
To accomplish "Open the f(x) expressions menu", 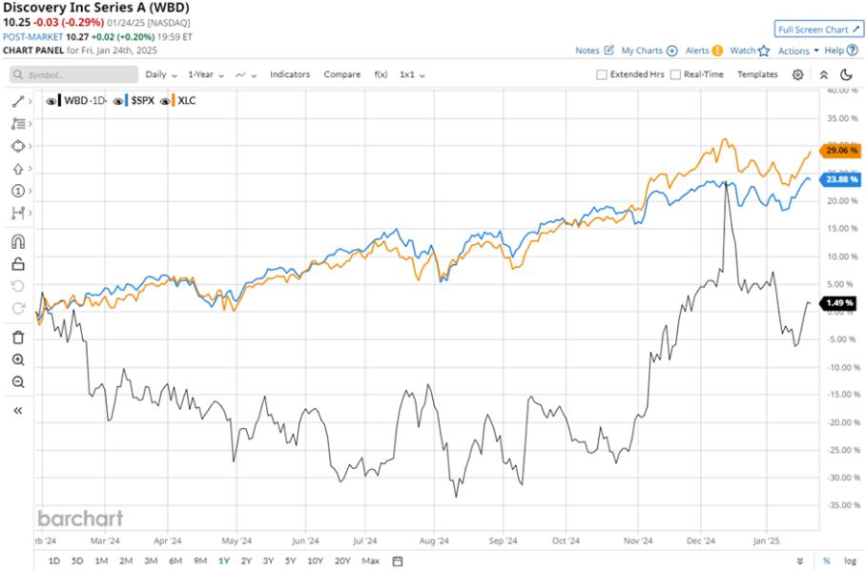I will tap(381, 74).
